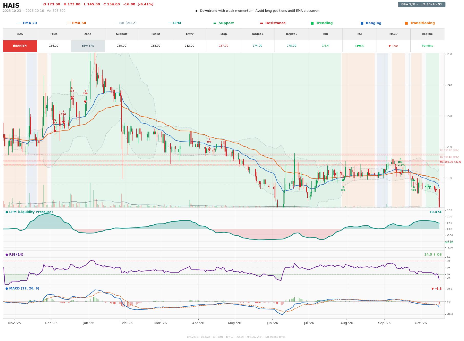
Task: Click the Target 2 value 178.00
Action: (x=291, y=46)
